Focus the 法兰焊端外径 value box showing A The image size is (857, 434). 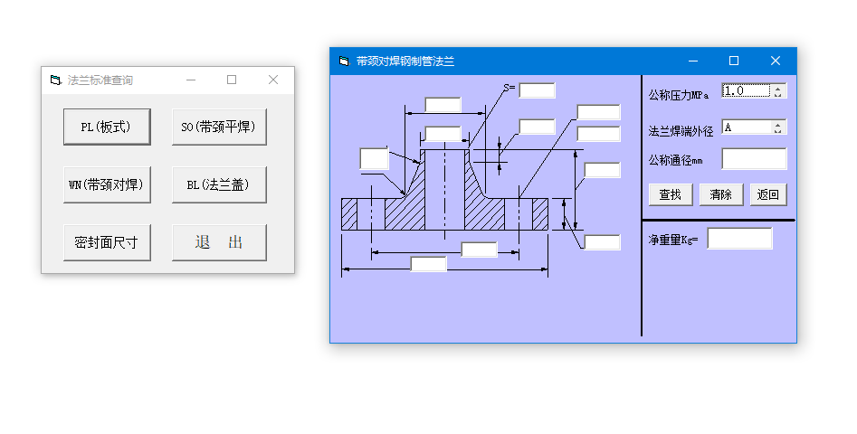point(746,127)
